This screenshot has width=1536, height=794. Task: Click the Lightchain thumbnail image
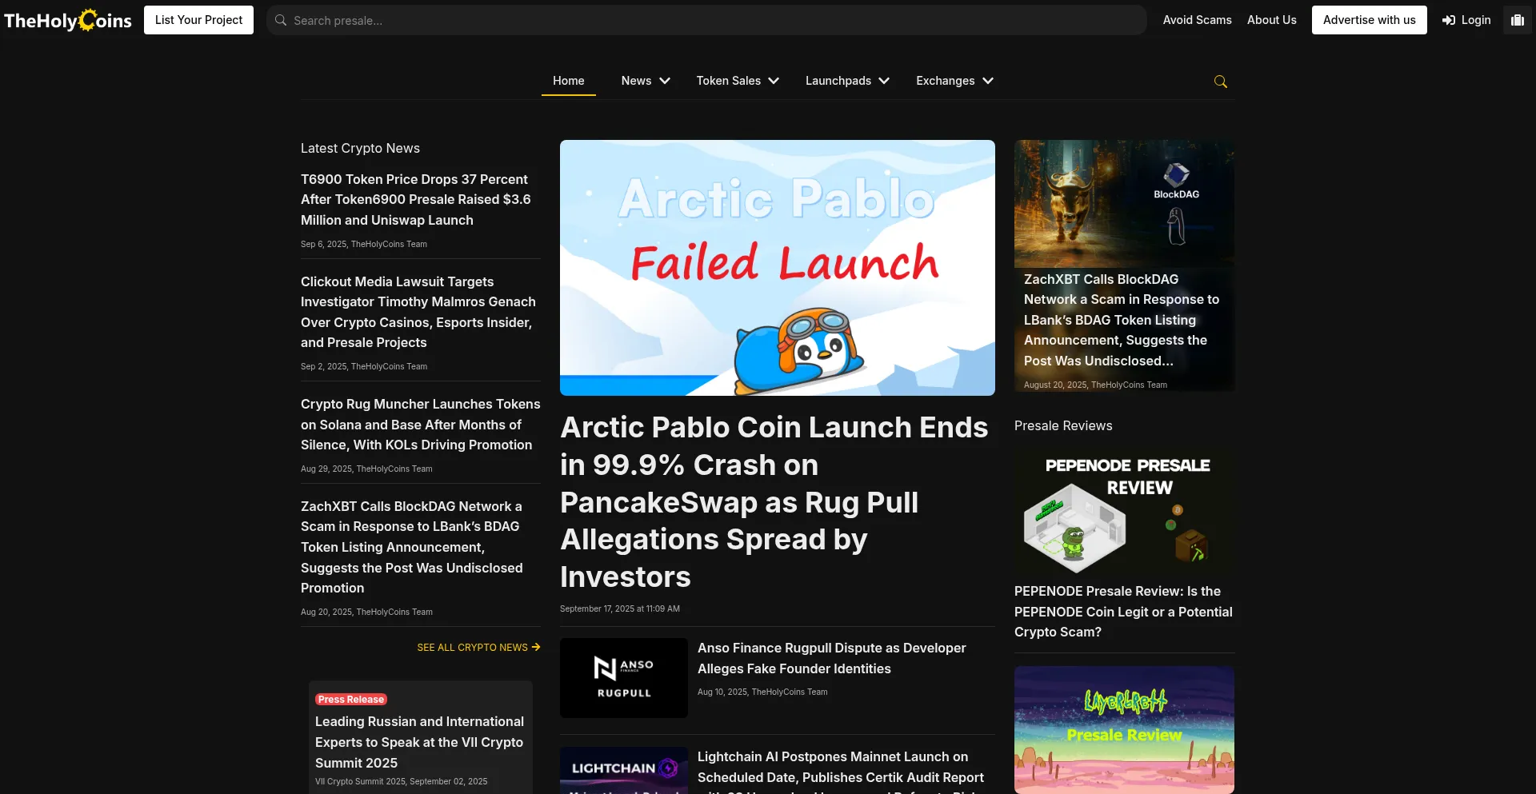click(624, 770)
